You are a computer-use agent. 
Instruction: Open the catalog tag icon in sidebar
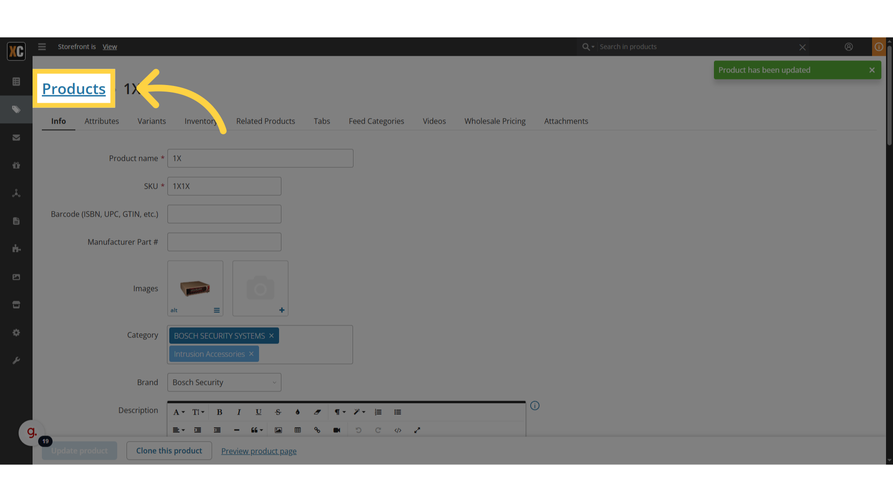tap(16, 109)
